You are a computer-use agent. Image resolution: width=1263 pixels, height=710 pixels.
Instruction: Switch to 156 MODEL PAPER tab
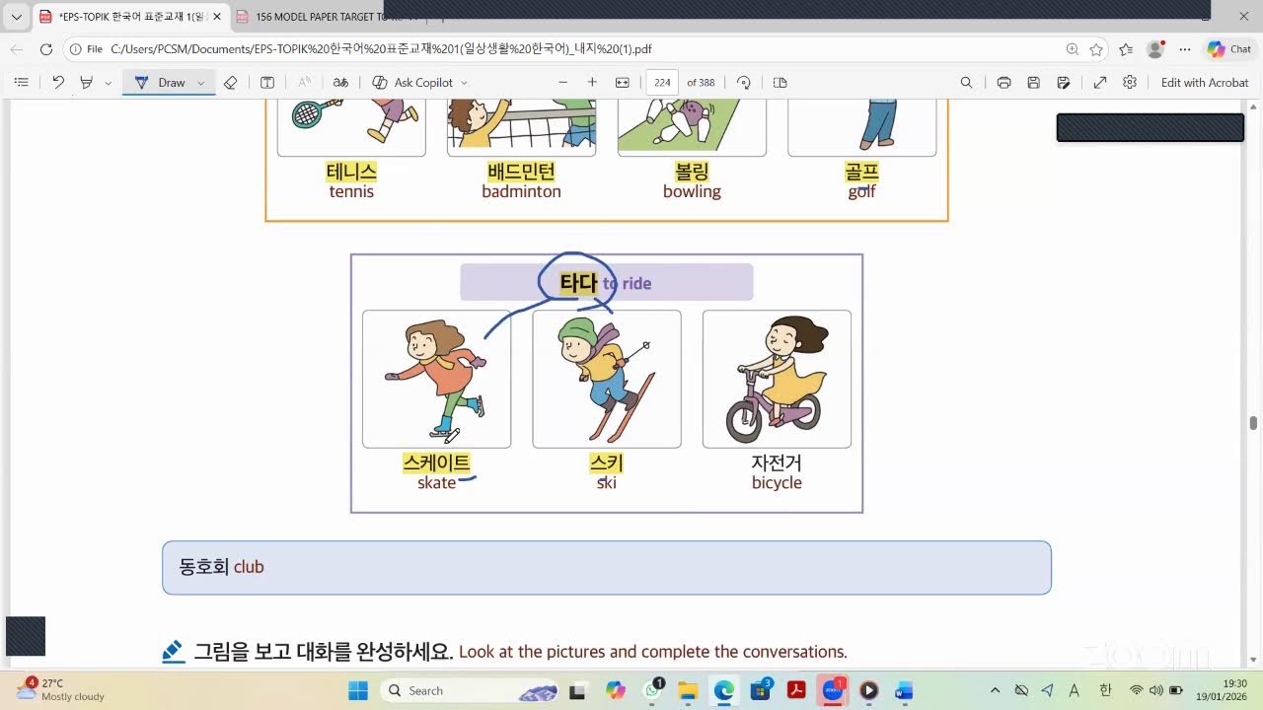[x=326, y=17]
